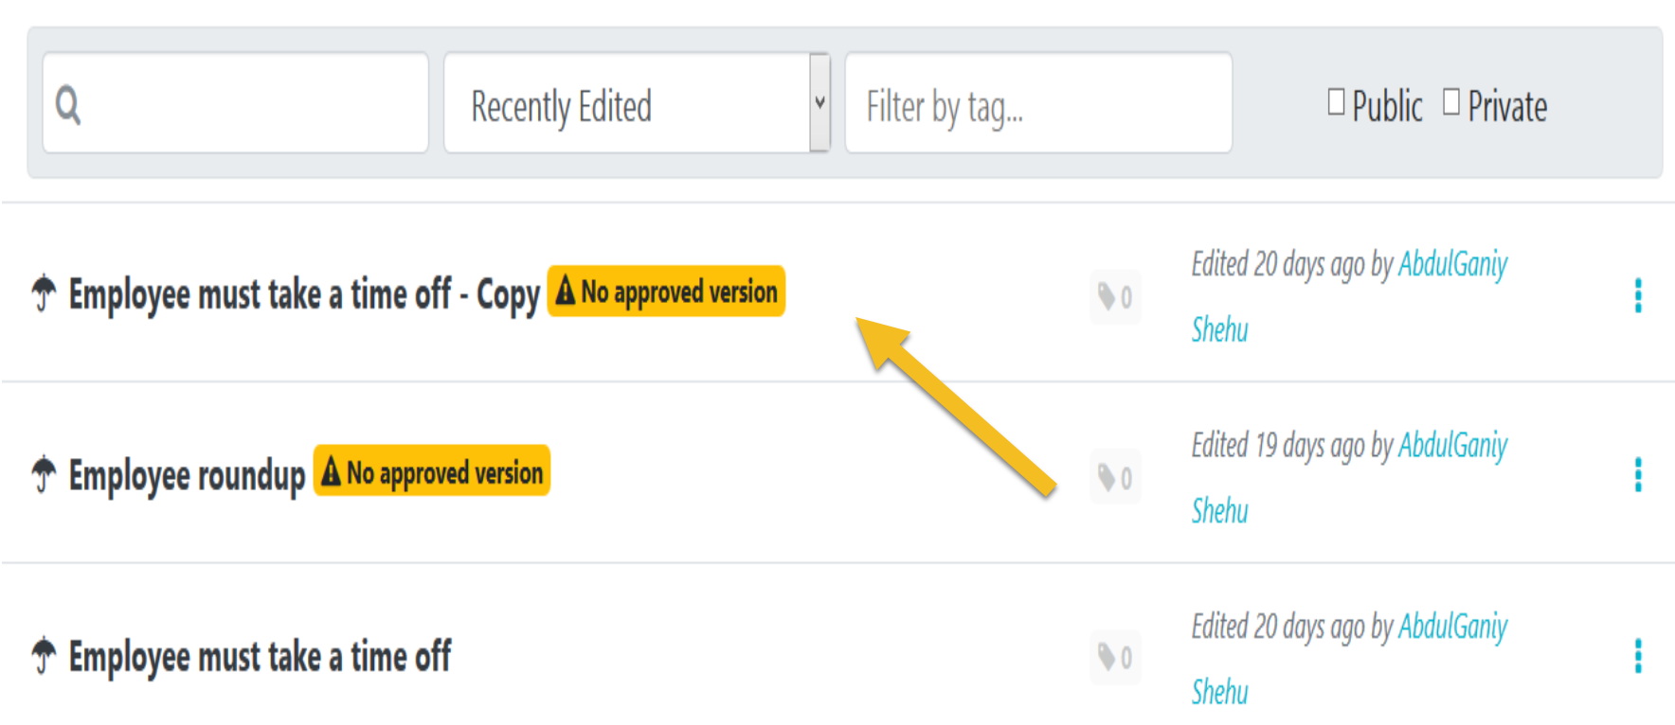Click the Filter by tag field
1675x725 pixels.
(x=1038, y=103)
